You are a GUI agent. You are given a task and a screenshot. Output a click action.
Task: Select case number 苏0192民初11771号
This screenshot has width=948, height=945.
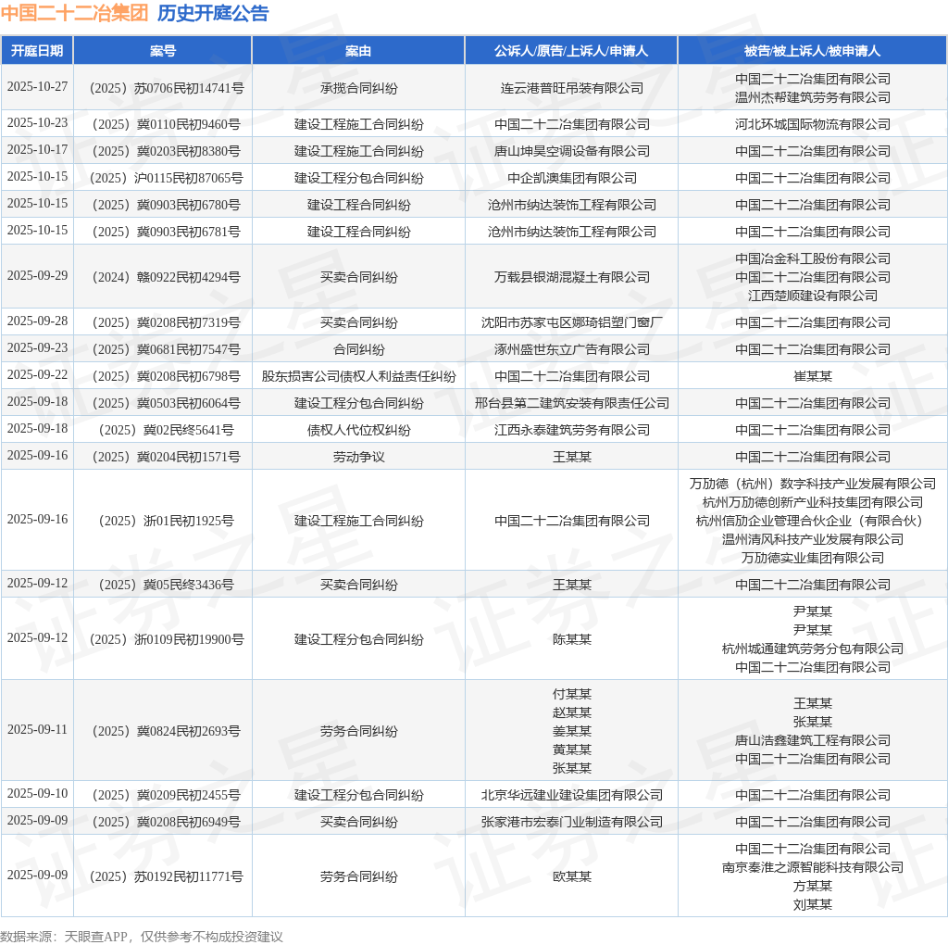167,877
